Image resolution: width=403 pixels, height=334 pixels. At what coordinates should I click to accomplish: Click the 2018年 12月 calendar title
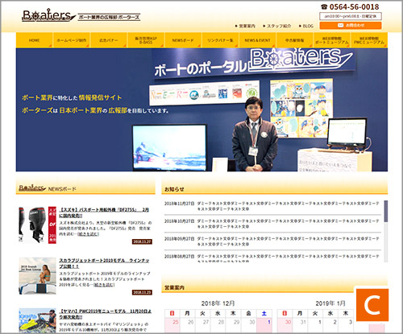[218, 303]
